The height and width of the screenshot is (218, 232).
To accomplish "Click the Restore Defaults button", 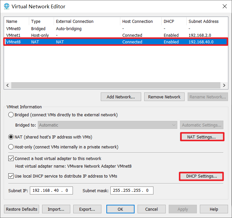I will [22, 209].
